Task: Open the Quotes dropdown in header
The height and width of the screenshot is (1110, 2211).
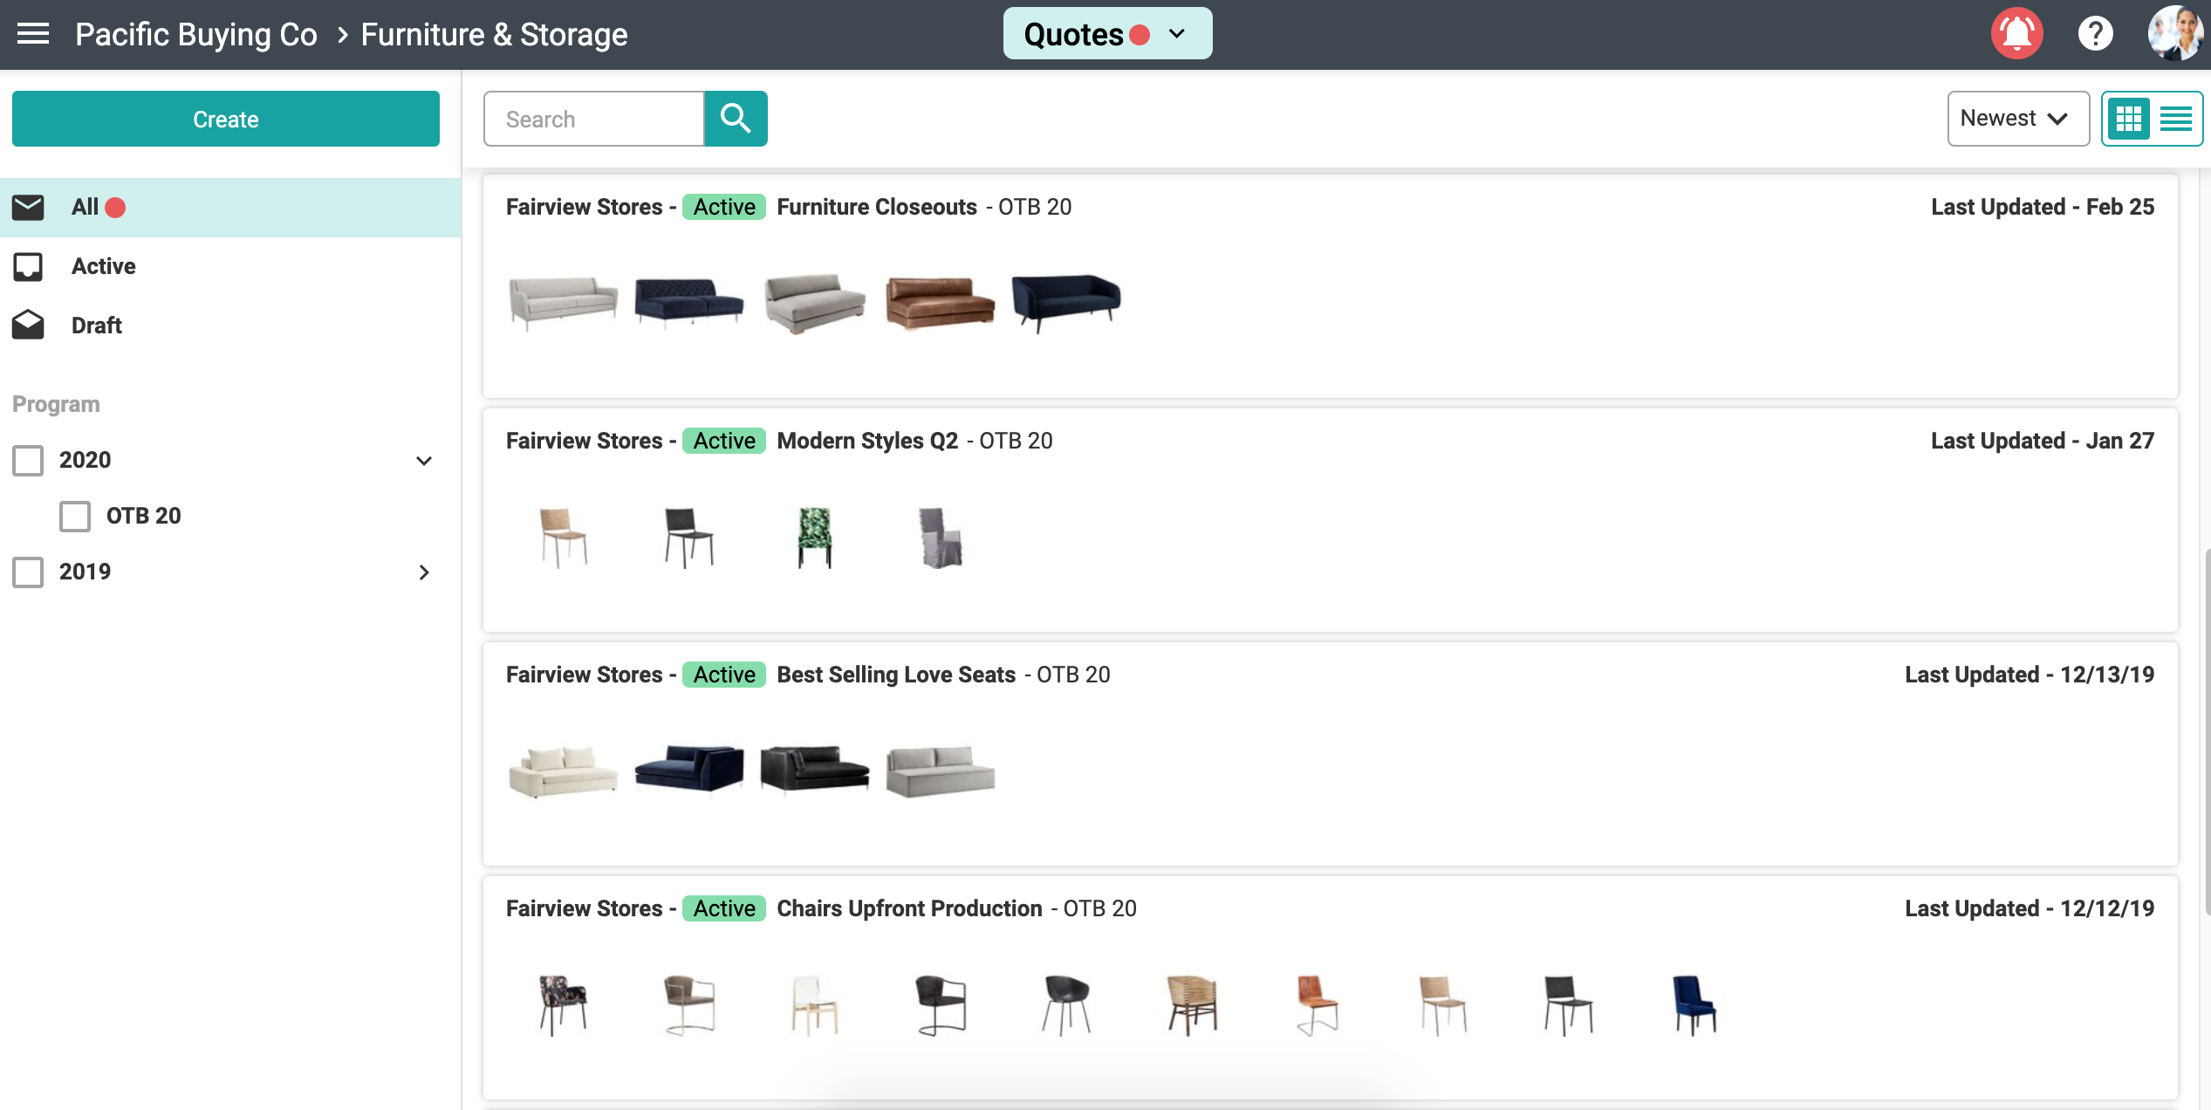Action: (x=1106, y=34)
